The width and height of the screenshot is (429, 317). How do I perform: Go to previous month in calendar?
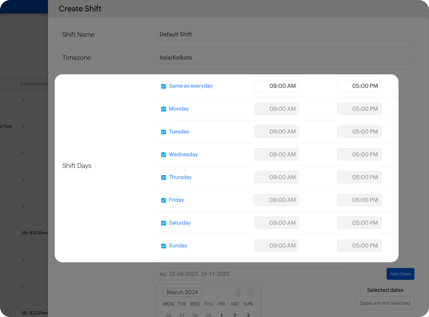(239, 292)
